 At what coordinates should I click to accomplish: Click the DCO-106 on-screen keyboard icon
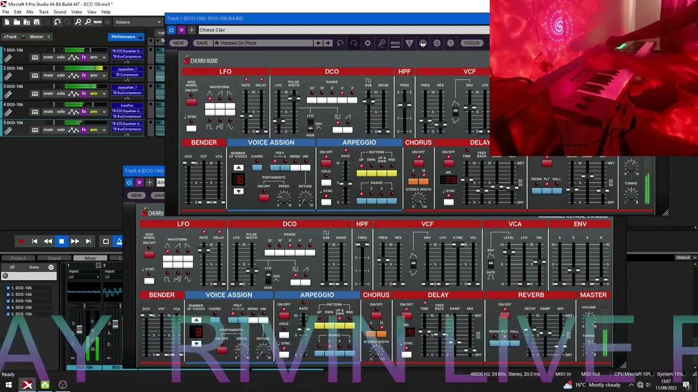(423, 43)
